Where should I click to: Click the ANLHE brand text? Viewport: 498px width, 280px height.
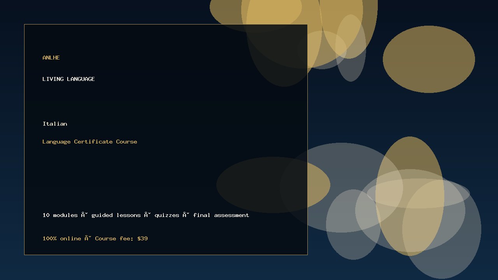tap(51, 58)
